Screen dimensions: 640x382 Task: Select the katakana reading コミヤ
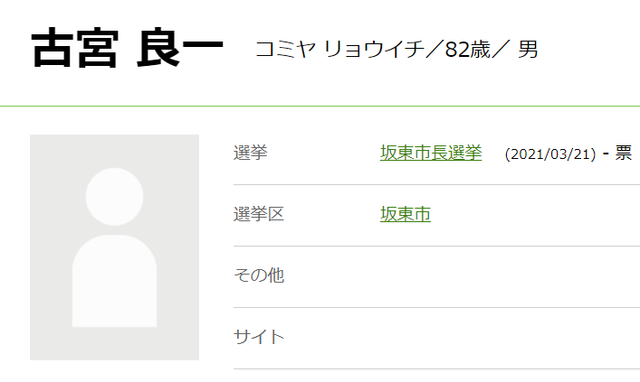283,49
